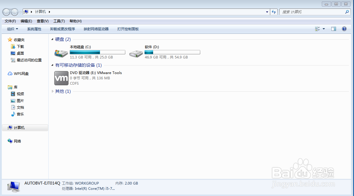Click computer icon in details pane

click(14, 187)
